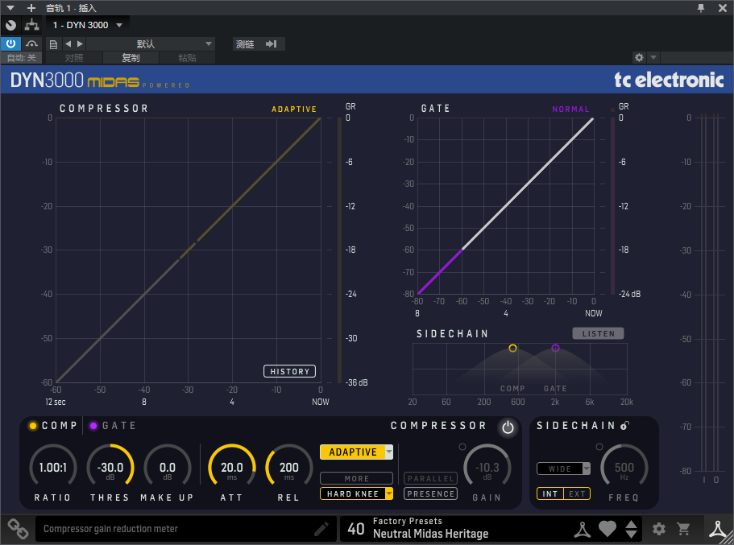Viewport: 734px width, 545px height.
Task: Close the plugin window with the X
Action: click(x=722, y=8)
